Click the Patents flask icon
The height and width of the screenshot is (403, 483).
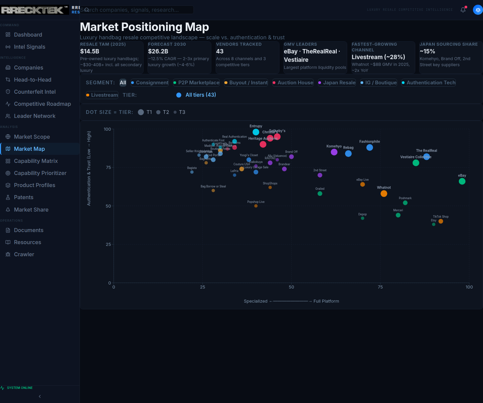coord(8,197)
